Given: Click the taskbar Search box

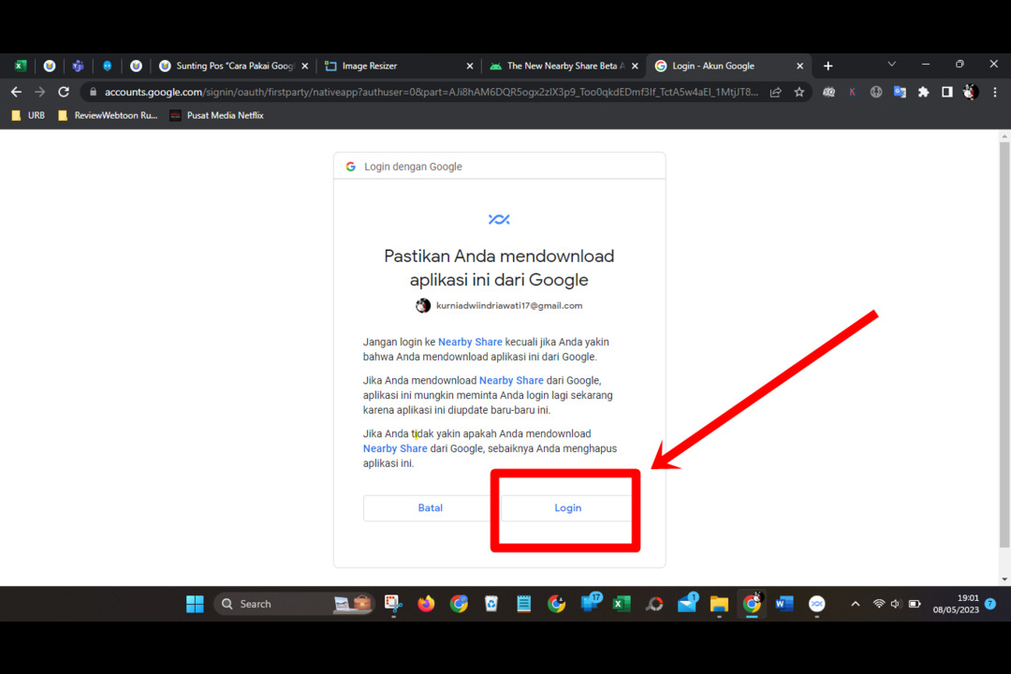Looking at the screenshot, I should 294,604.
